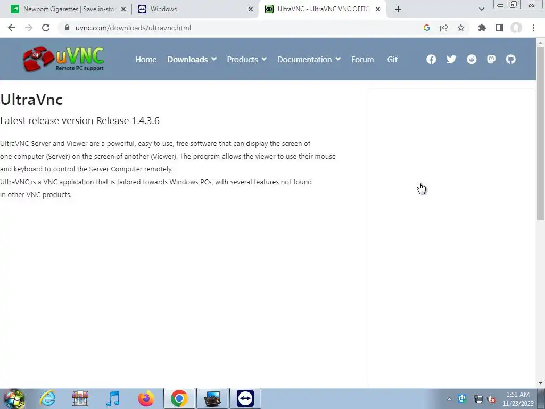The height and width of the screenshot is (409, 545).
Task: Open the taskbar clock showing 1:51 AM
Action: [x=518, y=399]
